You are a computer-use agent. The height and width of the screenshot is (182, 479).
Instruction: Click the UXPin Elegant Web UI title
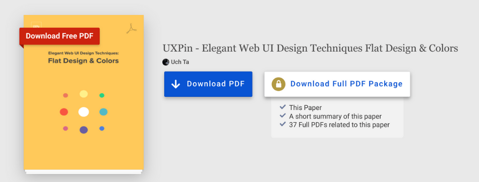[x=310, y=48]
